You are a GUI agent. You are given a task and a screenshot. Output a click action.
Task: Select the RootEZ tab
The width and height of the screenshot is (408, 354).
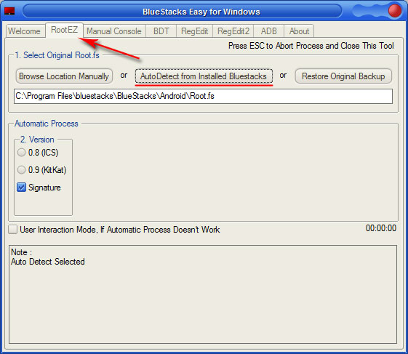click(x=64, y=30)
